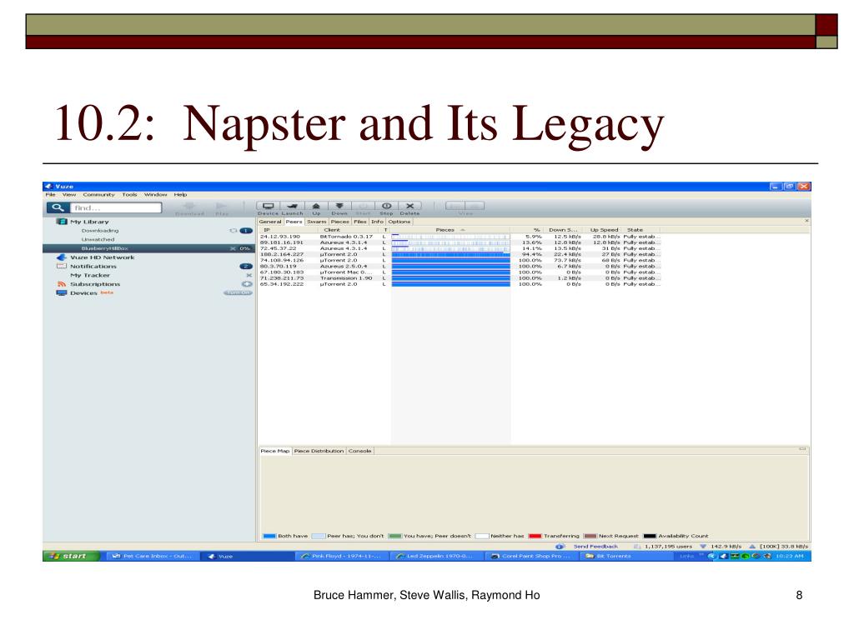The width and height of the screenshot is (854, 640).
Task: Open the Help menu
Action: [180, 194]
